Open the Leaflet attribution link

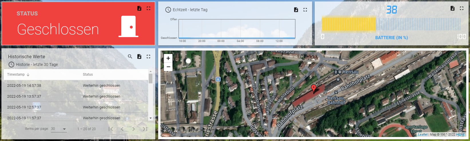423,134
